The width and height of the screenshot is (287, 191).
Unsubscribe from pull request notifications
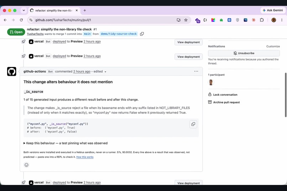244,53
